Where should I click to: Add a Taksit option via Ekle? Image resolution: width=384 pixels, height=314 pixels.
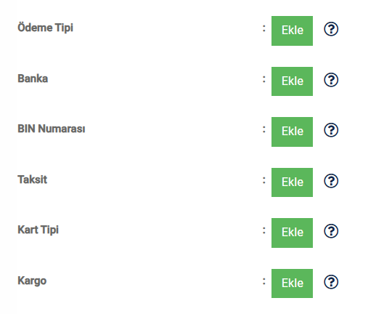292,182
